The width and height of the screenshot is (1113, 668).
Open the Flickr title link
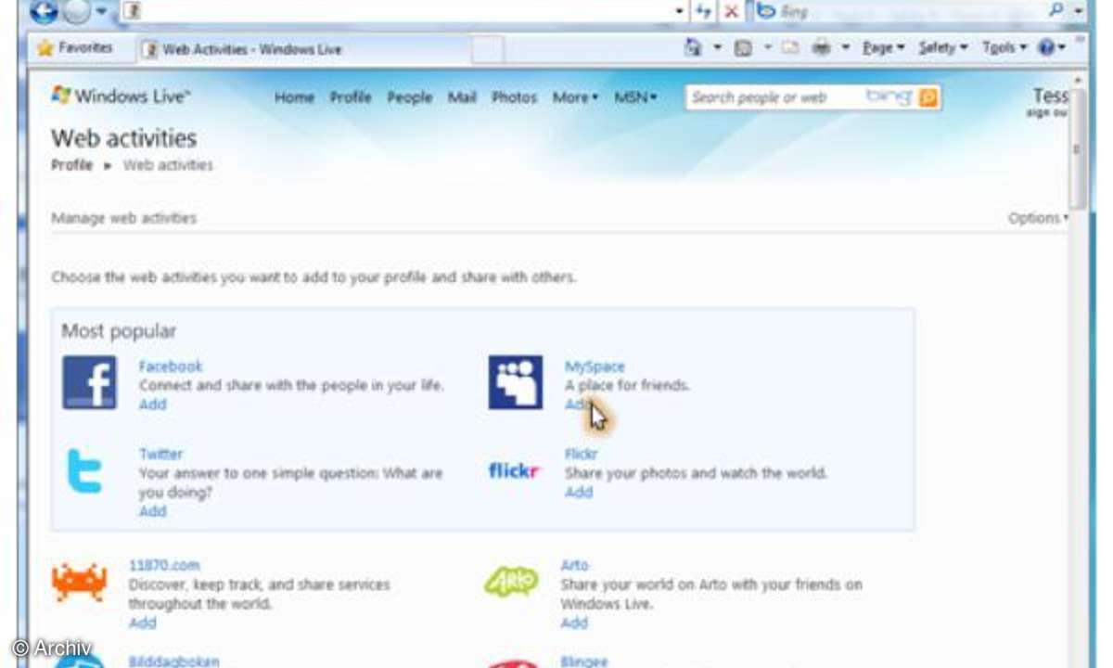[581, 454]
